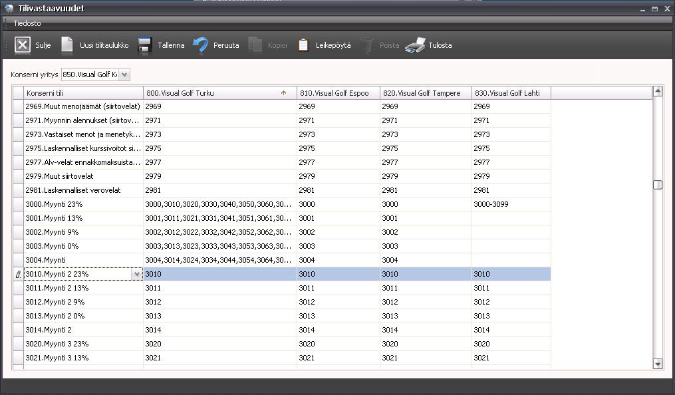
Task: Click the 2981 cell in Tampere column
Action: pyautogui.click(x=426, y=190)
